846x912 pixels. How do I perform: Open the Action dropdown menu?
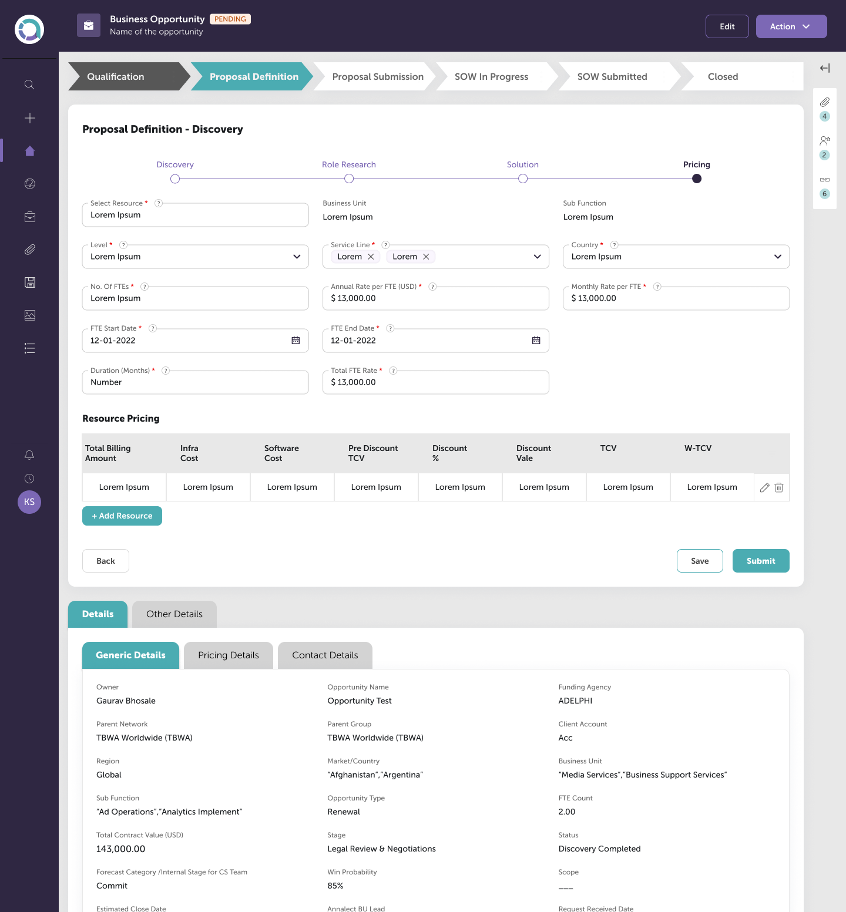click(x=791, y=26)
